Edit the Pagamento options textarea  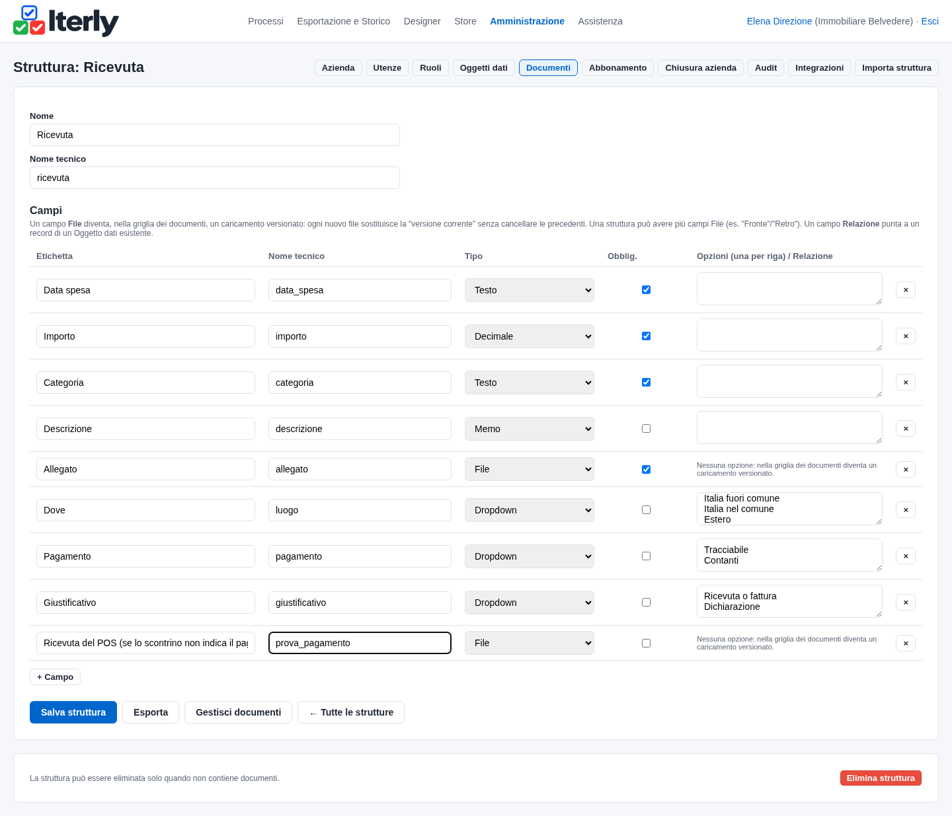(789, 555)
